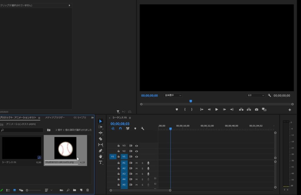The height and width of the screenshot is (195, 301).
Task: Select the Razor tool in the toolbar
Action: coord(101,139)
